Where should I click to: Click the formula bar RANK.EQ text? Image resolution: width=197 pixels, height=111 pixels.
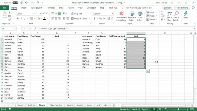[x=54, y=29]
